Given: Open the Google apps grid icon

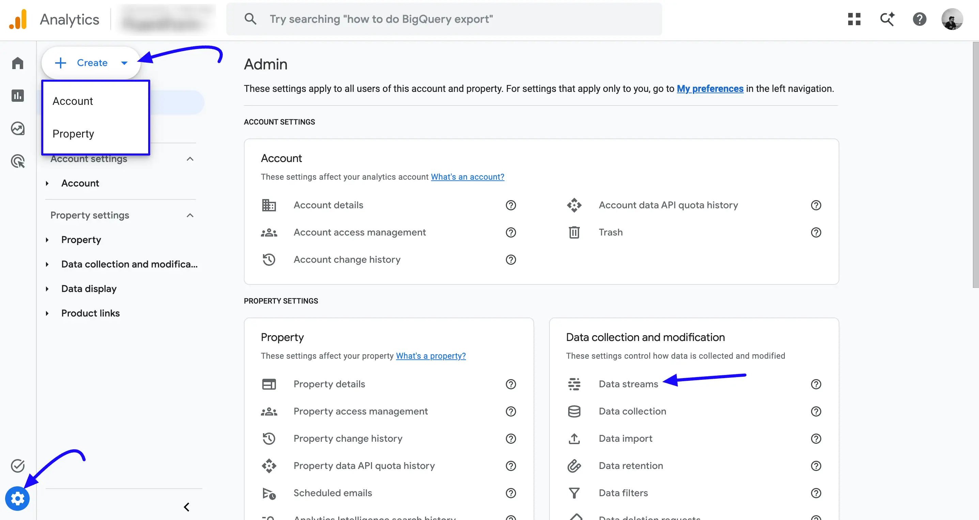Looking at the screenshot, I should point(854,19).
